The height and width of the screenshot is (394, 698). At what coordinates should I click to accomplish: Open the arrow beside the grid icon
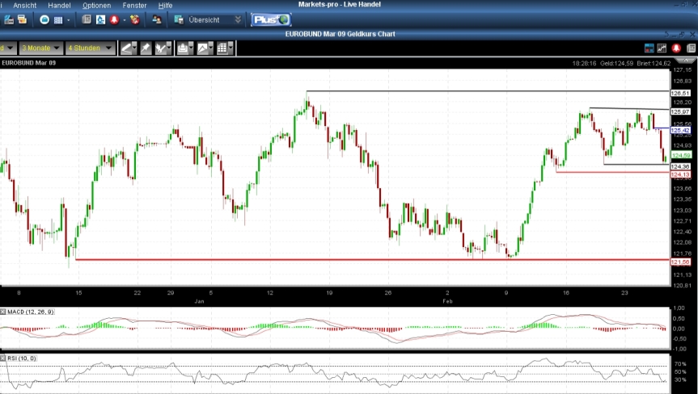pos(68,20)
